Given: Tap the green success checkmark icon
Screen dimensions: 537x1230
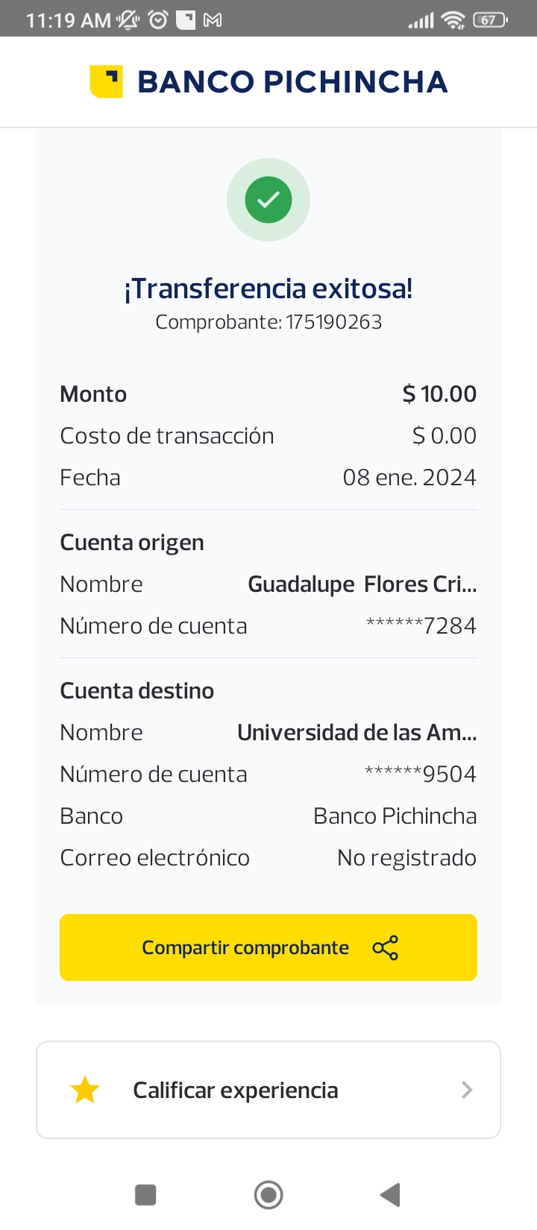Looking at the screenshot, I should (268, 200).
